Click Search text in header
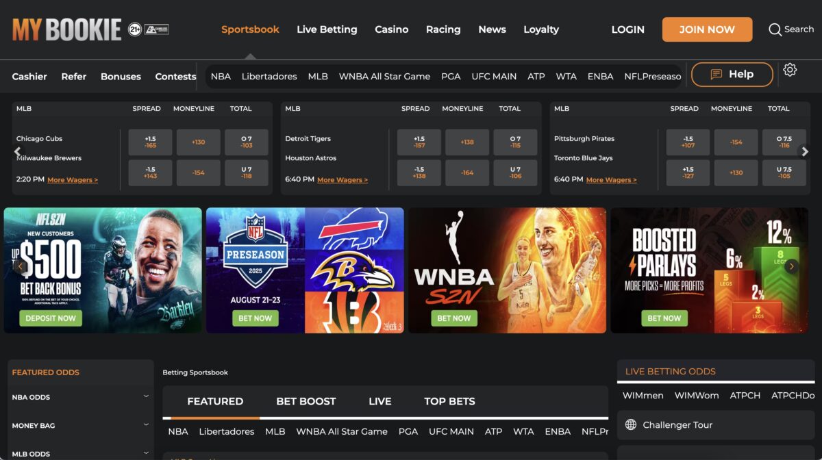The image size is (822, 460). tap(799, 29)
